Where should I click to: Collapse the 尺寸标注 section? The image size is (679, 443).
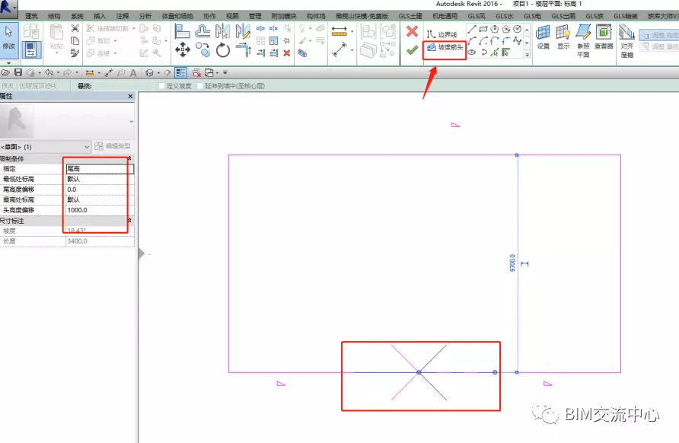[x=129, y=221]
